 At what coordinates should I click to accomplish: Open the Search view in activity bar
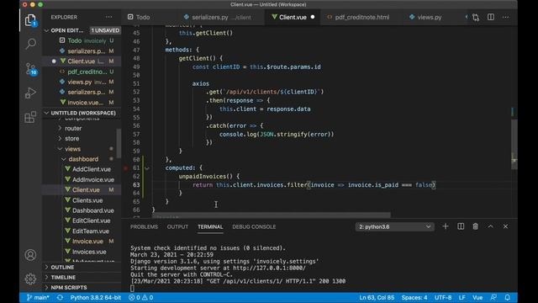(x=31, y=44)
